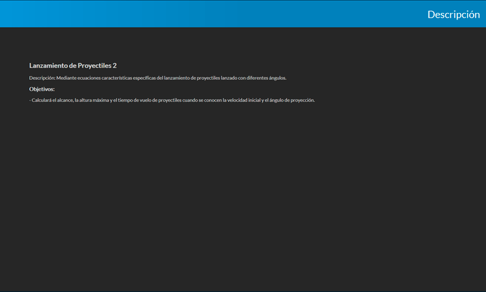Click the words "altura máxima" in objectives
The width and height of the screenshot is (486, 292).
(92, 100)
